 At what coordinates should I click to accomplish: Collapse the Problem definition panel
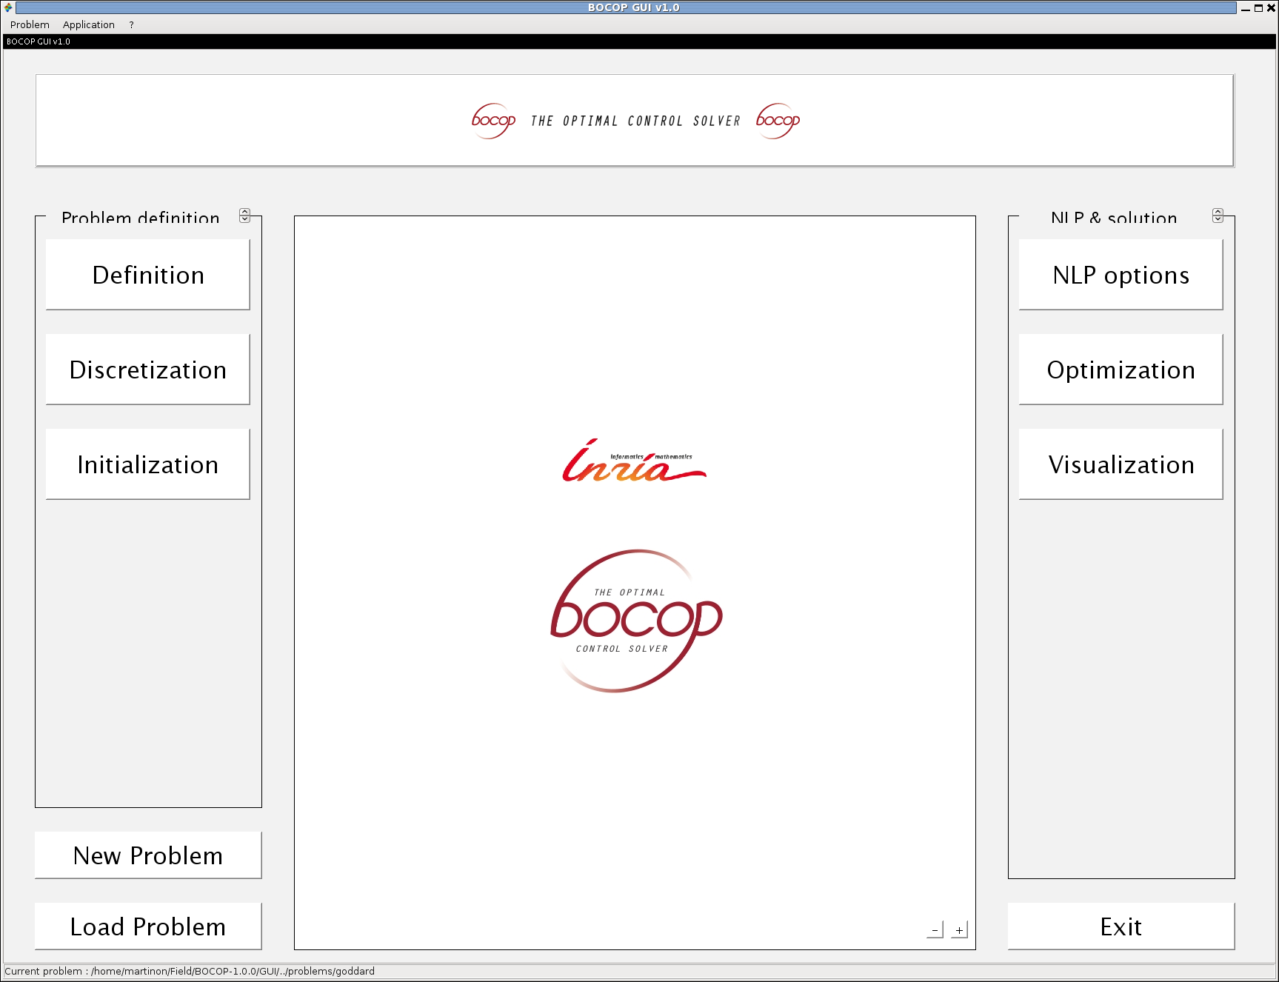245,216
